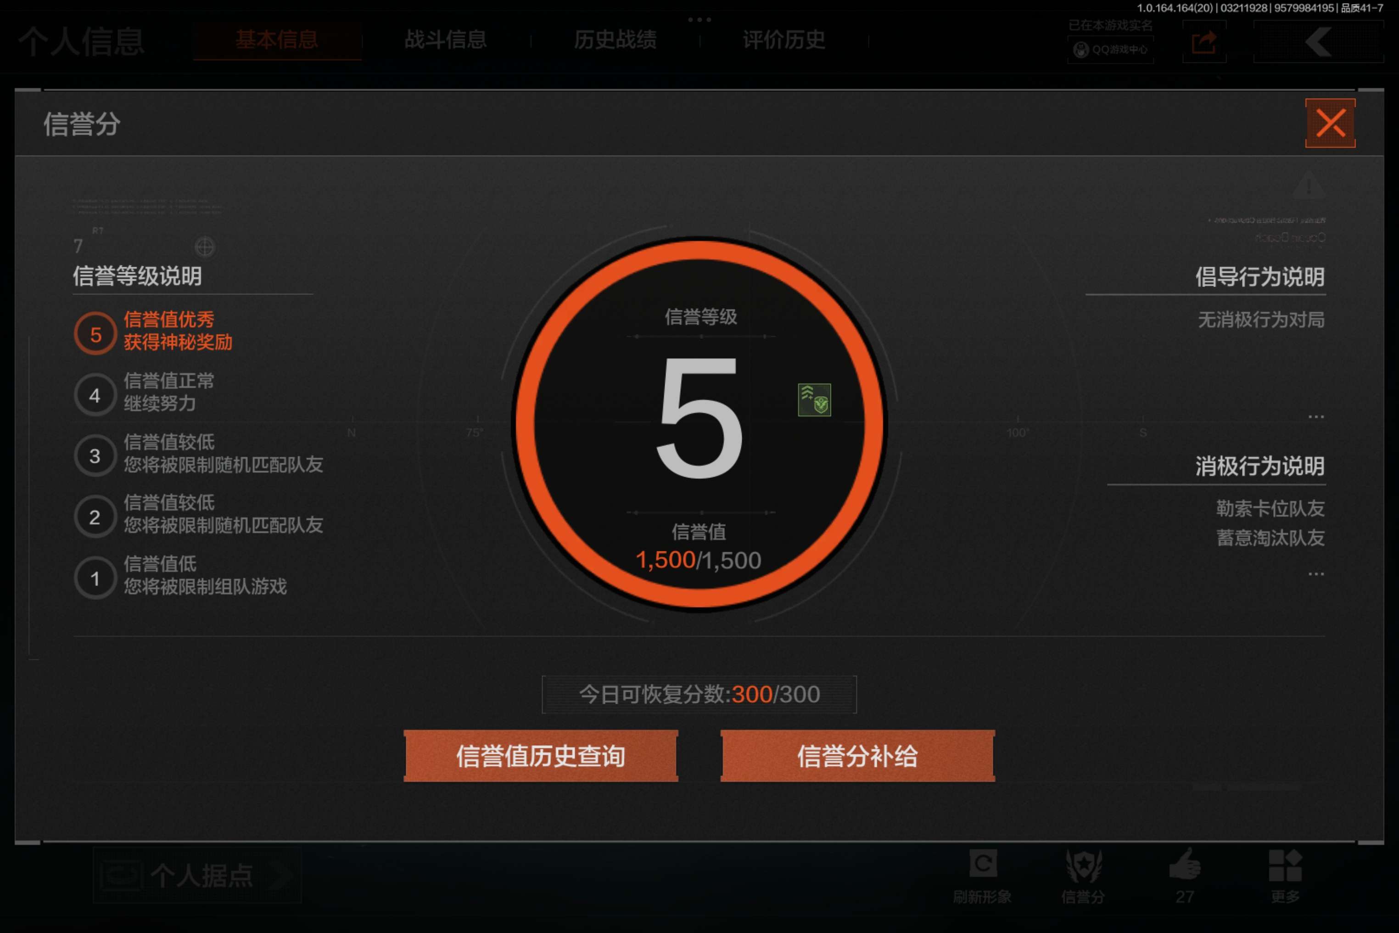Select credit level 4 circle

(95, 395)
